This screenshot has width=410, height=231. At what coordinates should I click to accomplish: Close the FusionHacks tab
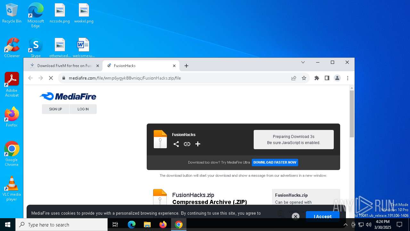(x=174, y=66)
